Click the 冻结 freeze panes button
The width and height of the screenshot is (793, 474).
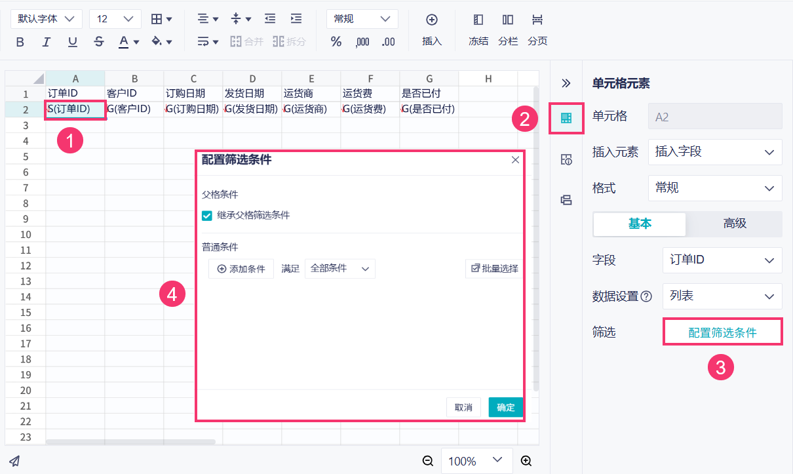(x=478, y=30)
